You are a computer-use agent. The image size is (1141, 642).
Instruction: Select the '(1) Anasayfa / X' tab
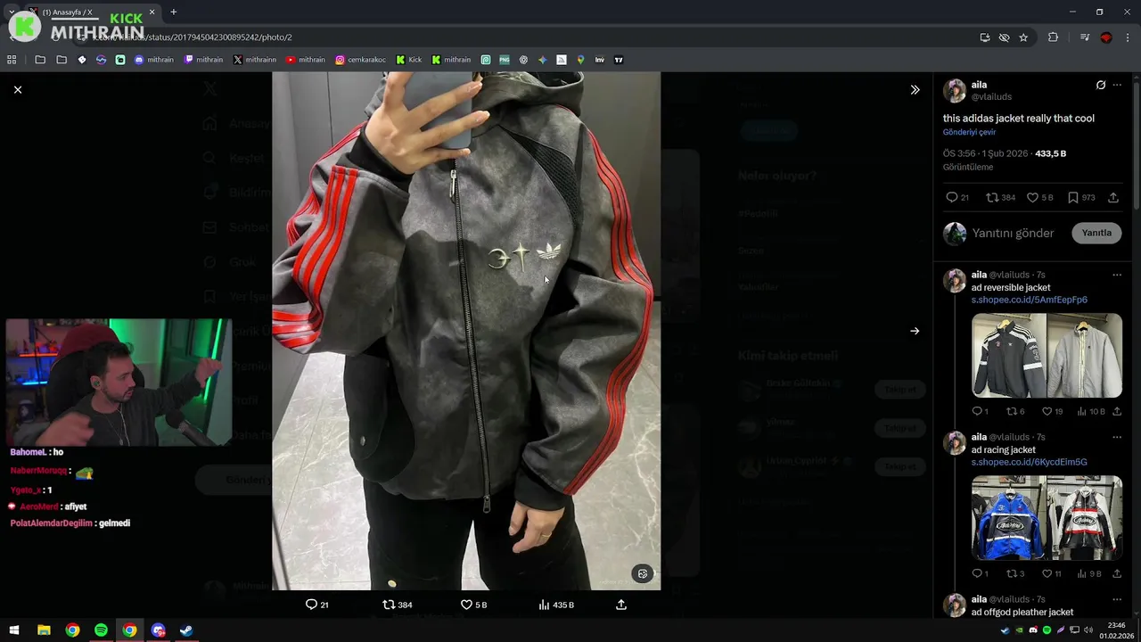click(x=89, y=12)
